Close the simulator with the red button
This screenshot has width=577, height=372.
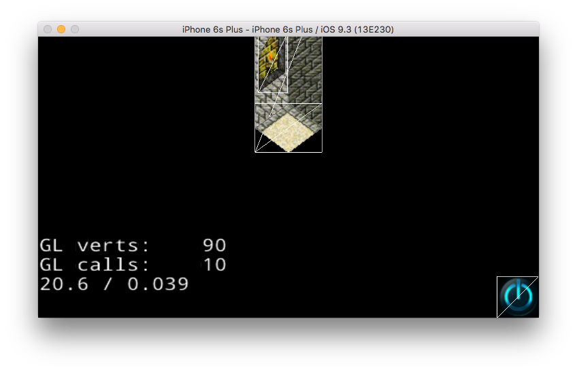pos(48,29)
